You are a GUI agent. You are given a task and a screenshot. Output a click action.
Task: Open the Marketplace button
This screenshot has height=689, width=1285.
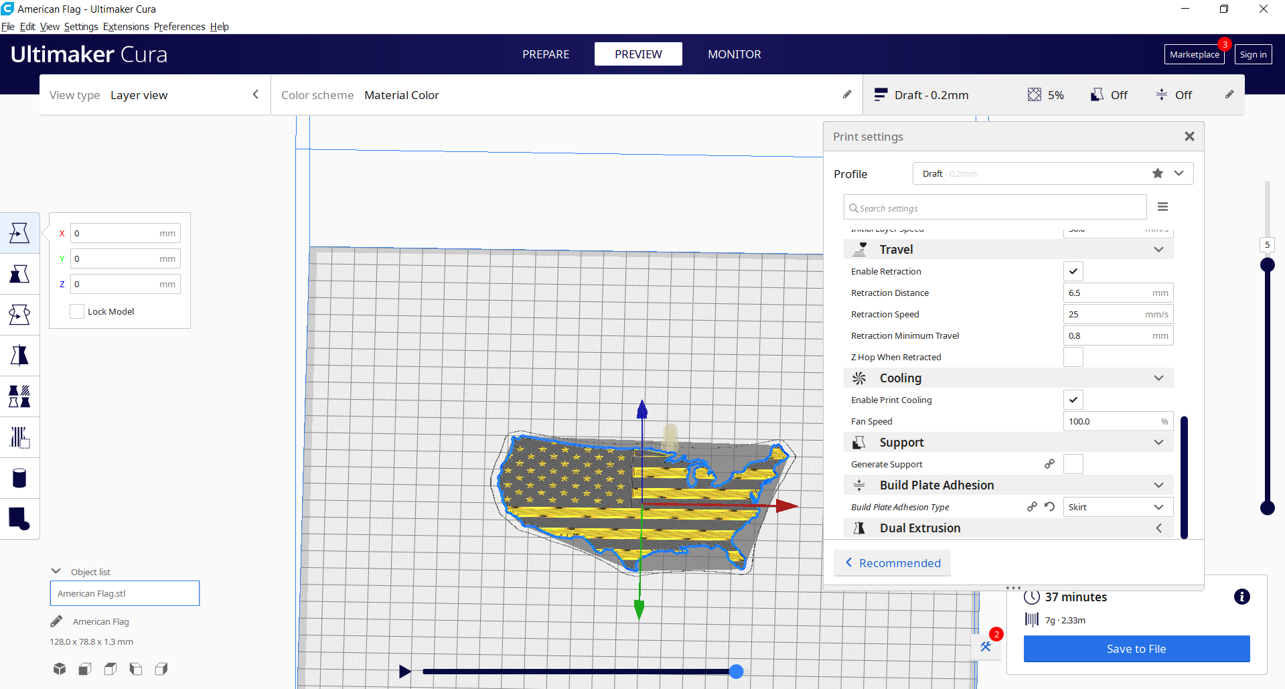click(x=1195, y=54)
